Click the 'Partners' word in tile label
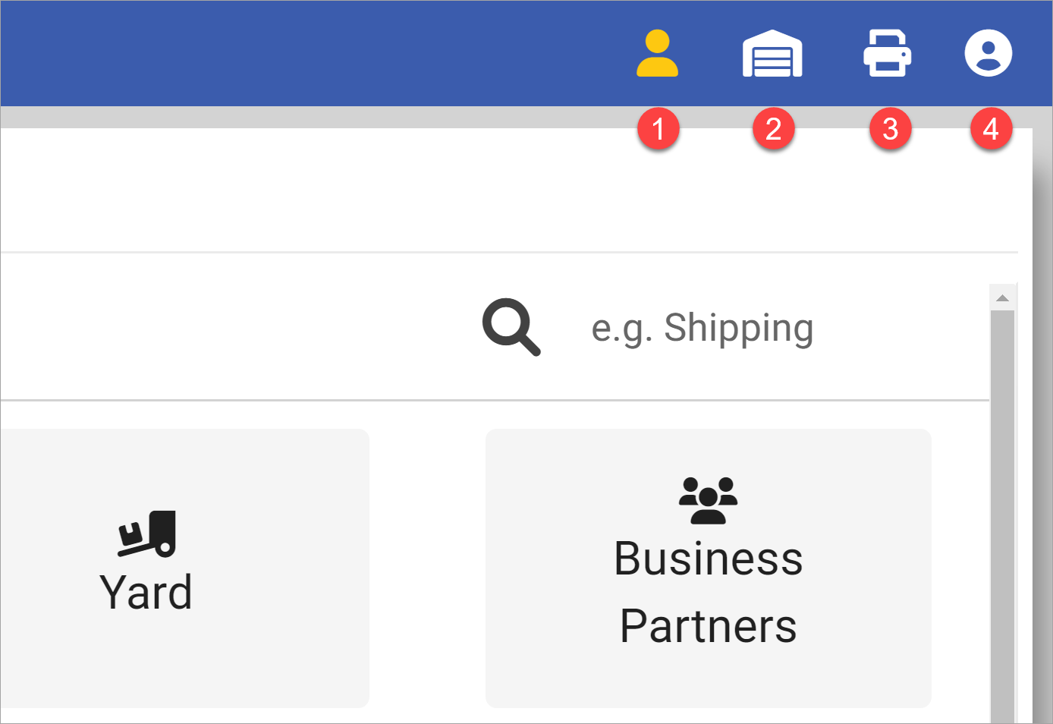Image resolution: width=1053 pixels, height=724 pixels. click(708, 626)
